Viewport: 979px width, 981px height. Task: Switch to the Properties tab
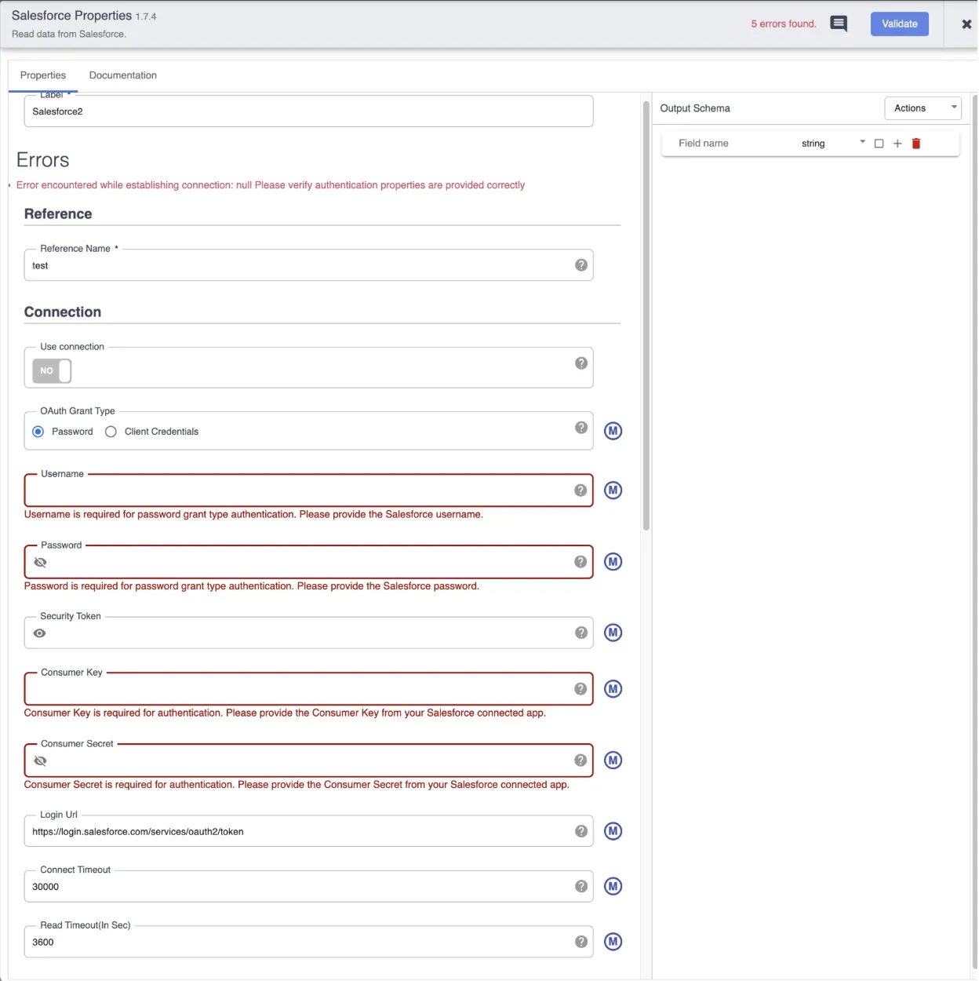click(43, 75)
